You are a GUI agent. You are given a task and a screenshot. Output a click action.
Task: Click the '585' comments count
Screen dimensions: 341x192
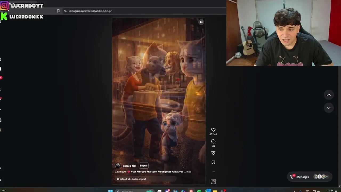[x=213, y=146]
